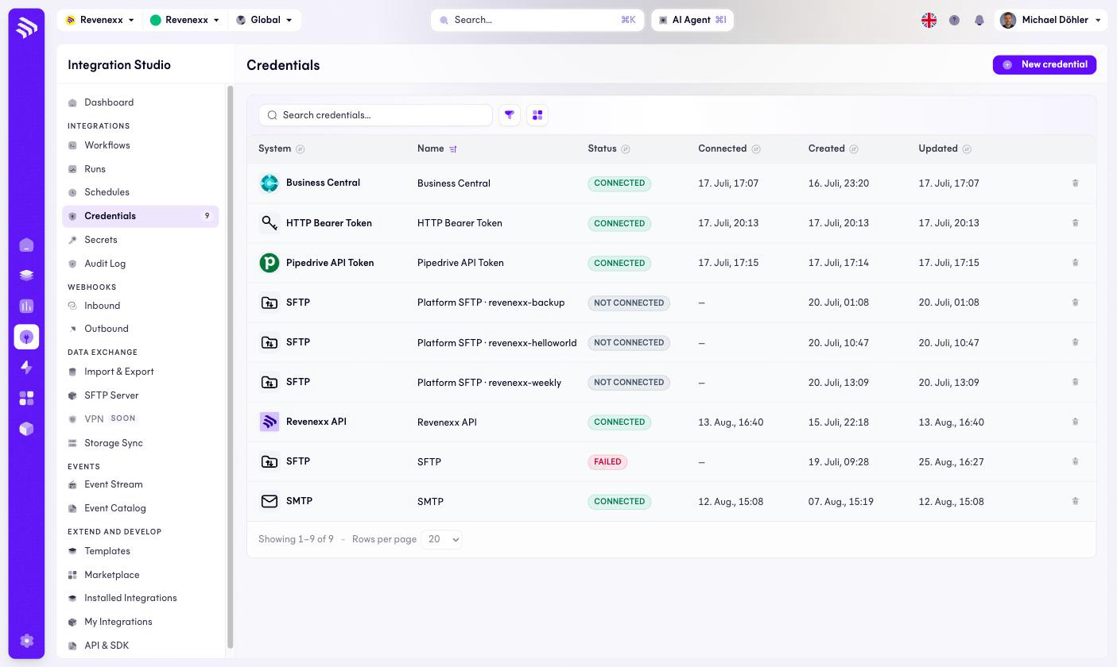
Task: Click the New credential button
Action: (1045, 65)
